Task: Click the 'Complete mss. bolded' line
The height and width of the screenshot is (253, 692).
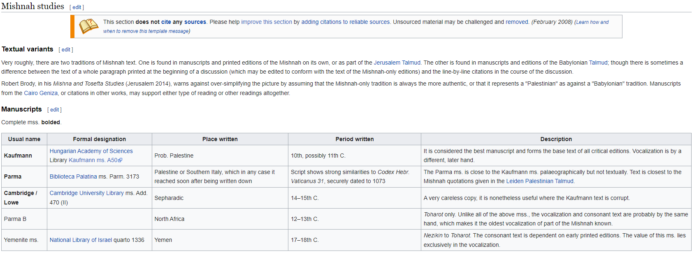Action: (31, 123)
